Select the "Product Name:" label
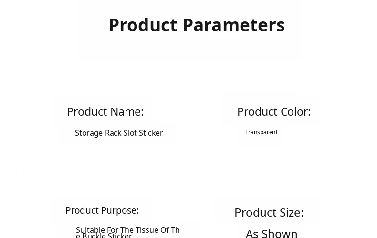Image resolution: width=377 pixels, height=238 pixels. (x=105, y=111)
